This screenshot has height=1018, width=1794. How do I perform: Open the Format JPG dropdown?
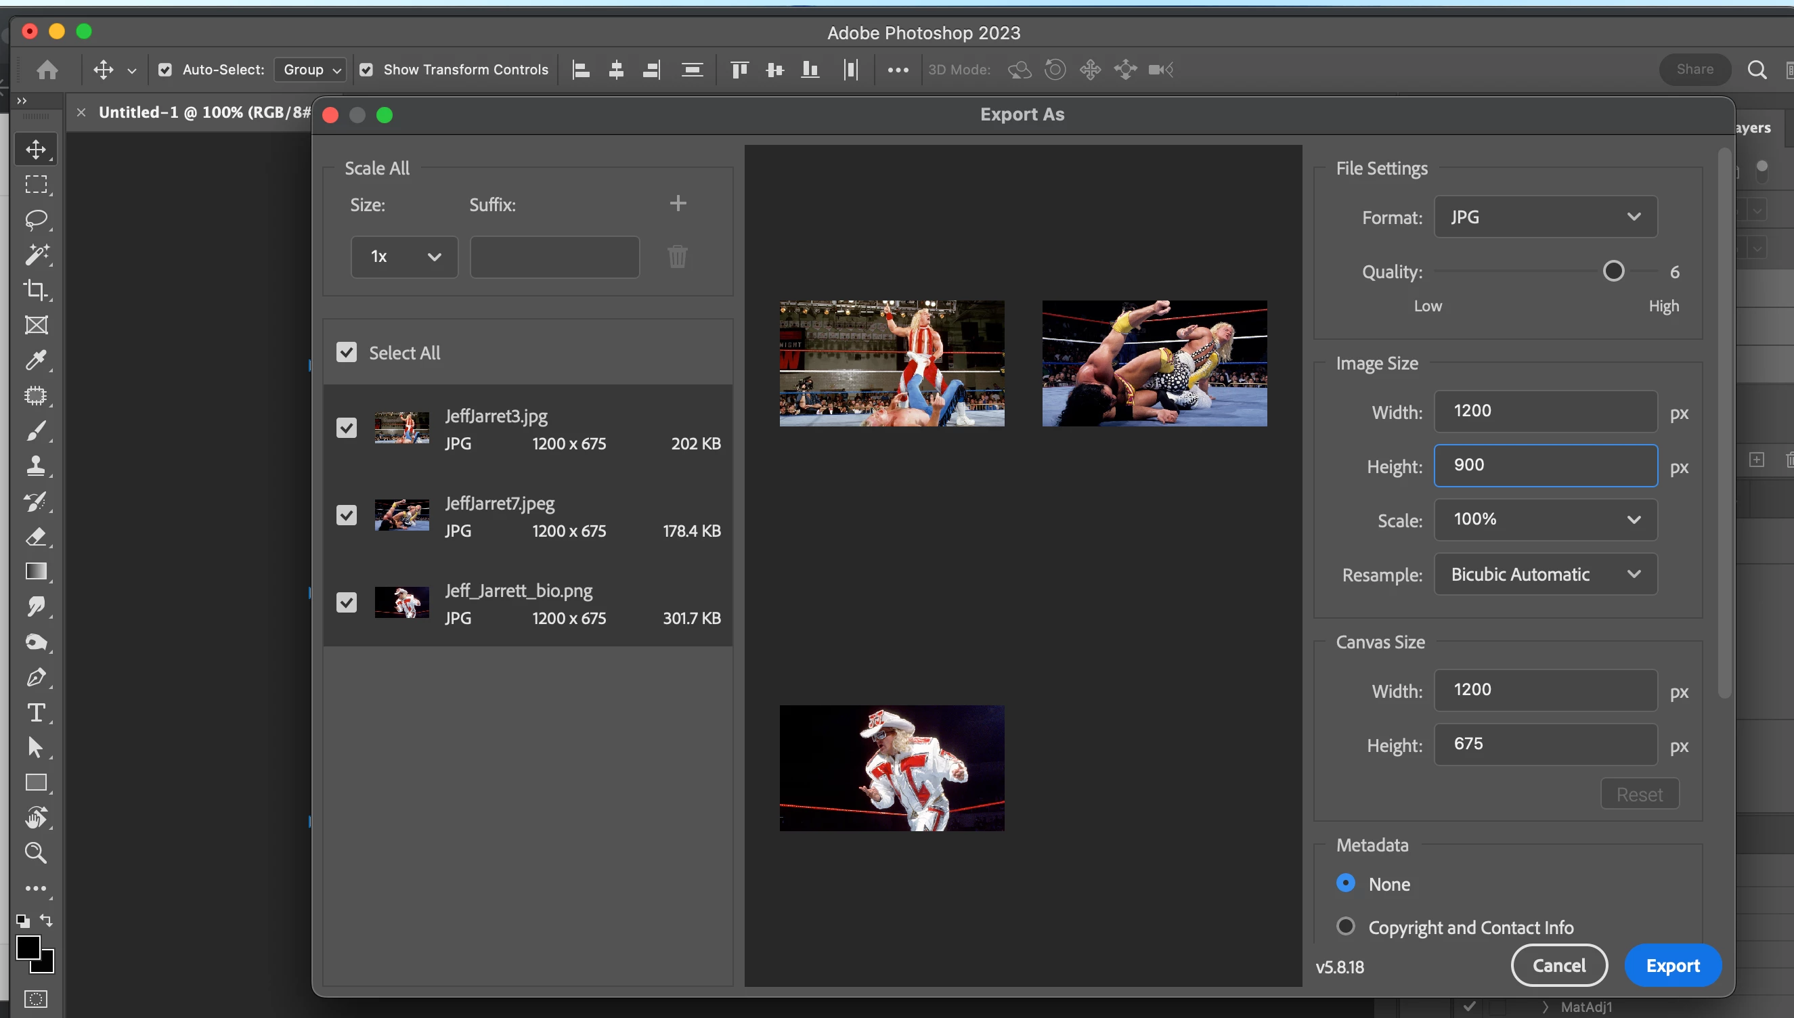pos(1545,217)
